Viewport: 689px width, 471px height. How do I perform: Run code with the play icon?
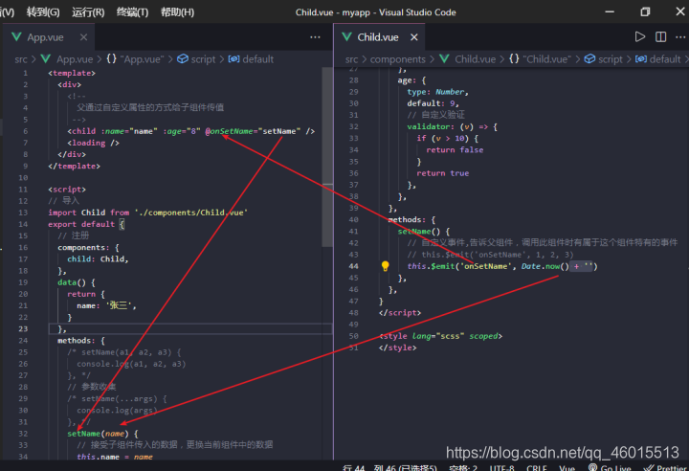[640, 37]
